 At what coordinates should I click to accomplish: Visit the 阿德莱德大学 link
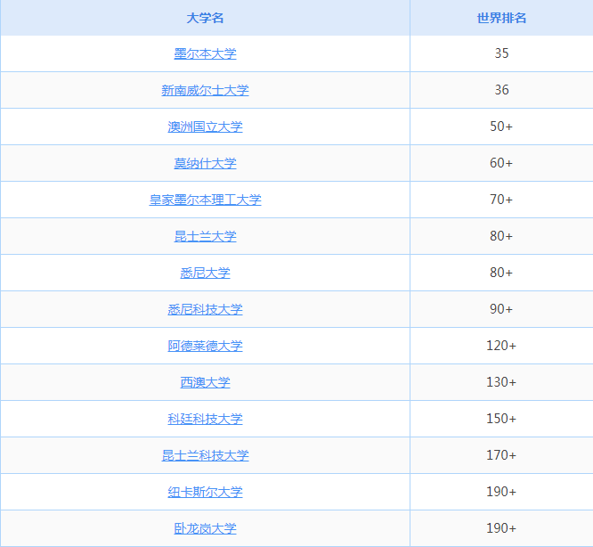point(205,346)
